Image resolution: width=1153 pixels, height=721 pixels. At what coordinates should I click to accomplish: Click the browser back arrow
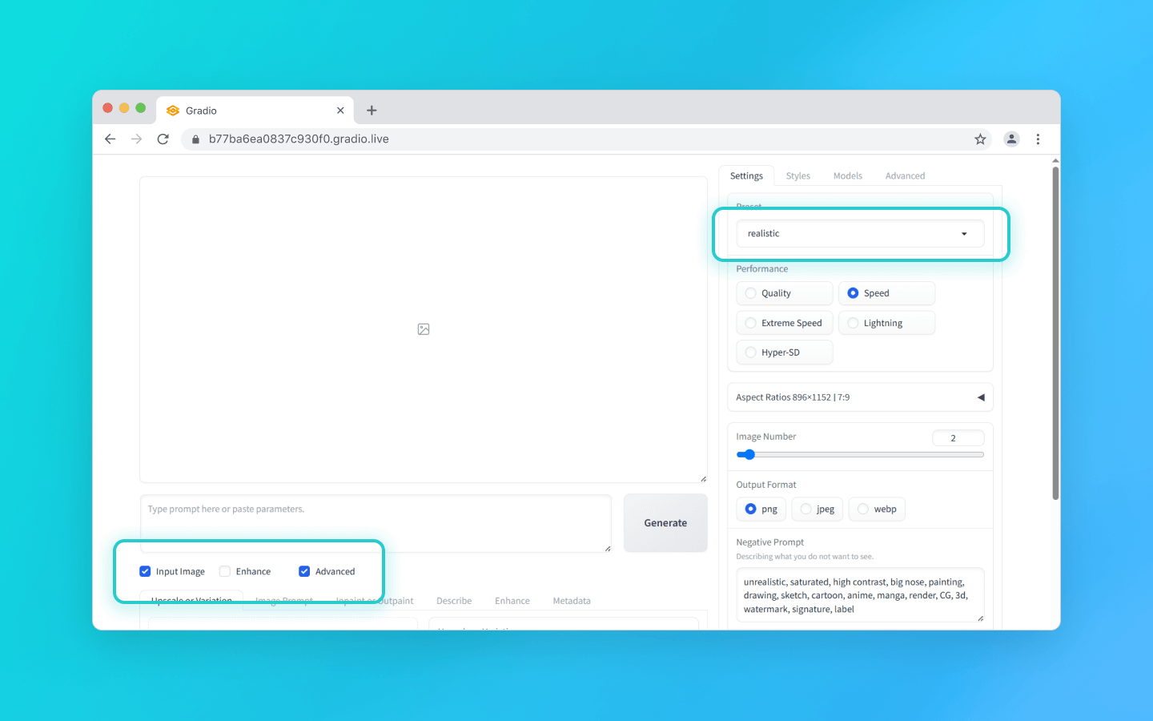(x=110, y=139)
